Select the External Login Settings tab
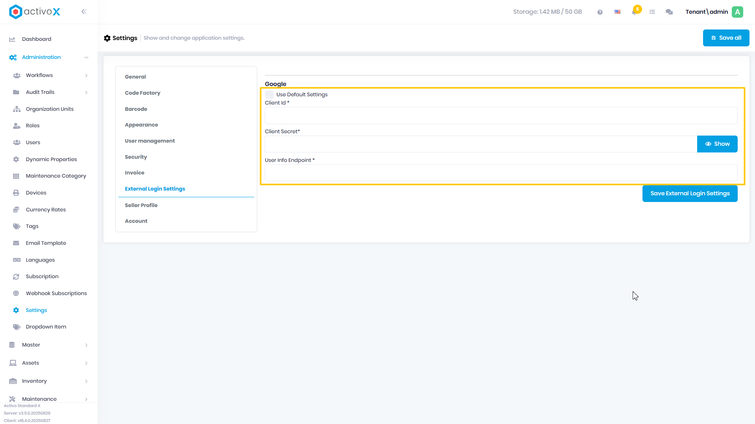Viewport: 755px width, 424px height. coord(155,189)
